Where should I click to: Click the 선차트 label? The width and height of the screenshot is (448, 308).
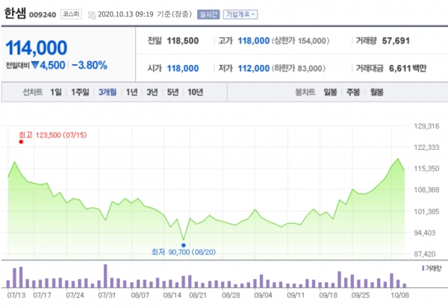coord(33,92)
